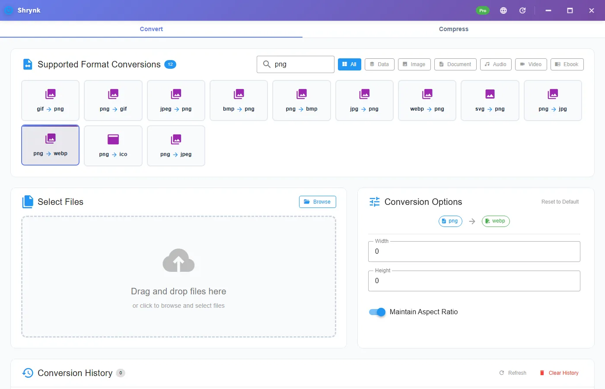Image resolution: width=605 pixels, height=389 pixels.
Task: Pick the jpg to png conversion card
Action: click(x=364, y=100)
